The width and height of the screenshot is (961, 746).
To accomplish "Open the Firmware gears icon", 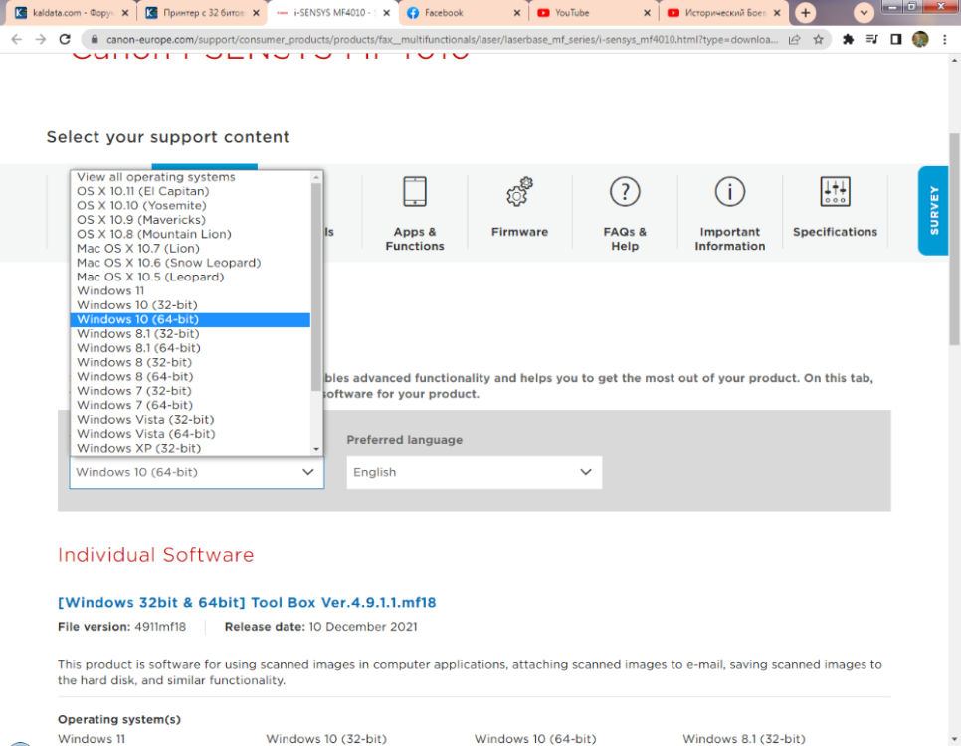I will click(x=519, y=191).
